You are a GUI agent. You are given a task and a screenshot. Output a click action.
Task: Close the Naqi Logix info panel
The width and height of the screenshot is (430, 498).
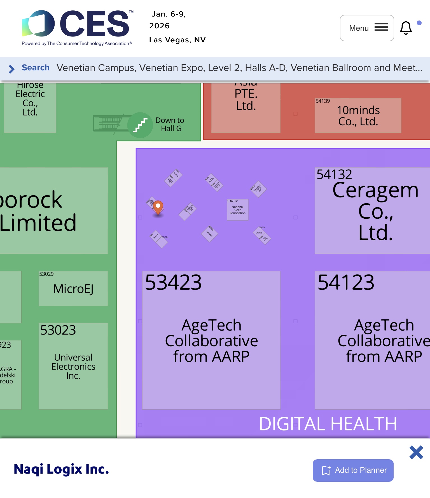point(416,452)
